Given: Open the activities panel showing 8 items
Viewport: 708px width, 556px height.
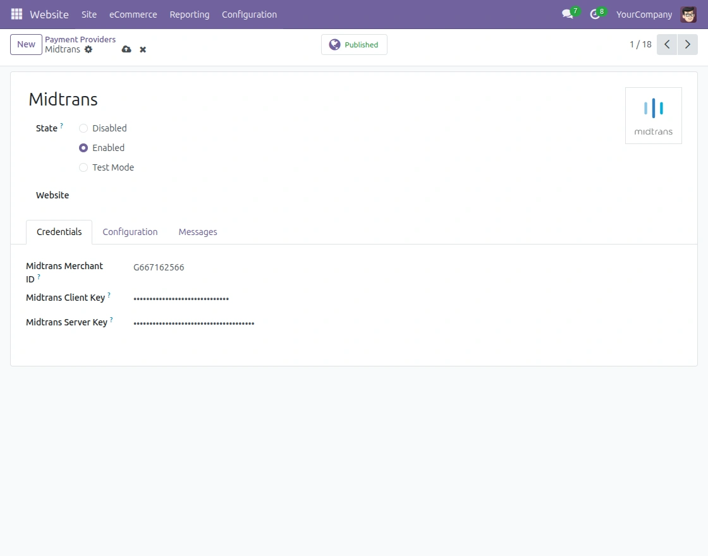Looking at the screenshot, I should pyautogui.click(x=595, y=14).
